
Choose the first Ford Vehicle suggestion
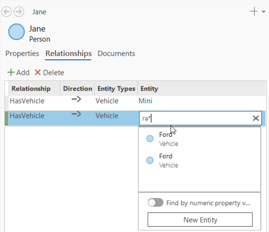(x=200, y=139)
